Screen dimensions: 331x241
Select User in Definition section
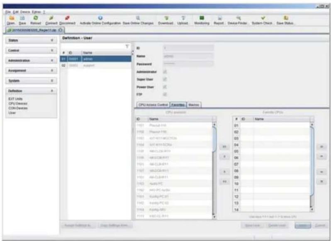coord(12,113)
